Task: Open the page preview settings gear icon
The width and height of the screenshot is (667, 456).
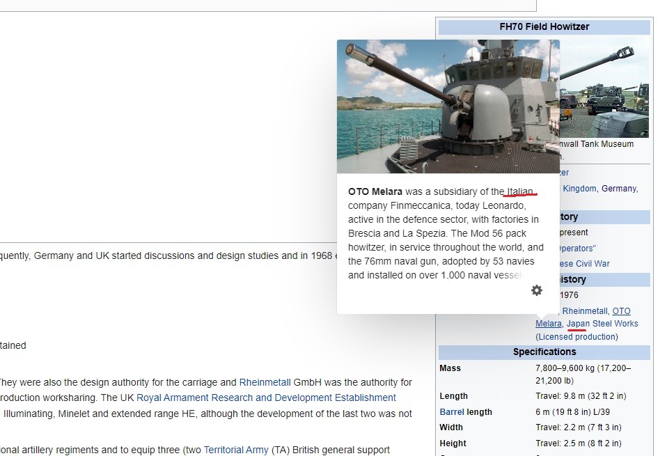Action: click(x=536, y=290)
